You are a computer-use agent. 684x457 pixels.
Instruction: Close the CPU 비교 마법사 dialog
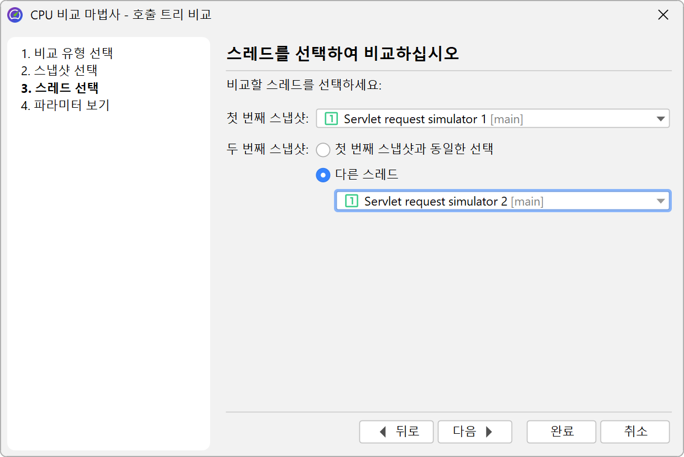point(663,15)
